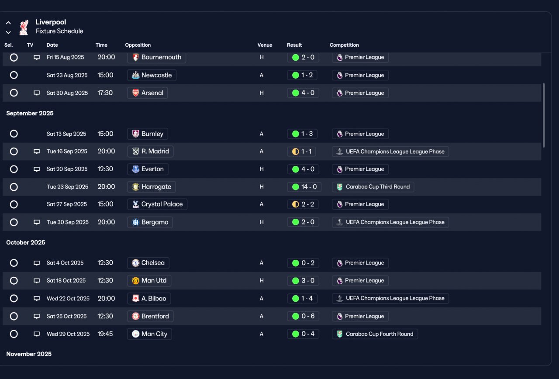Viewport: 559px width, 379px height.
Task: Click the Liverpool club crest icon
Action: coord(24,27)
